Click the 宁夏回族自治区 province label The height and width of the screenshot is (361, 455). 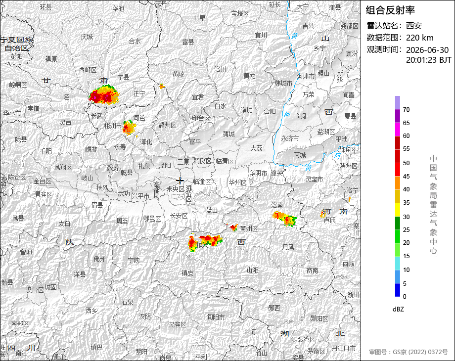tap(17, 44)
